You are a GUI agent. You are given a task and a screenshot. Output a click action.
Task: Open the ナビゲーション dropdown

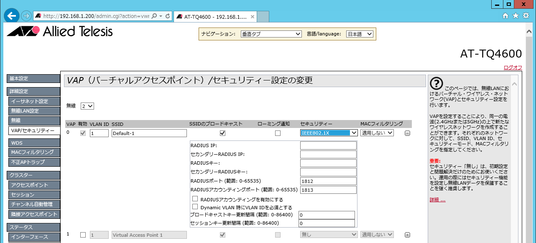tap(271, 34)
